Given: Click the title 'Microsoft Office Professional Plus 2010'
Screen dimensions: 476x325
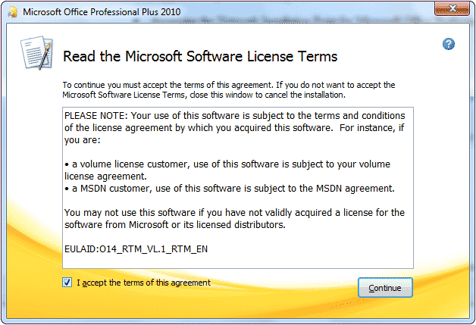Looking at the screenshot, I should coord(102,12).
